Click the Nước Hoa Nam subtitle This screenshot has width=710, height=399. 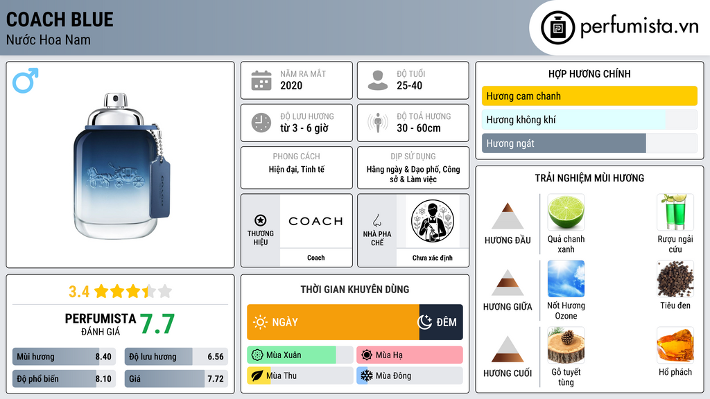point(49,39)
